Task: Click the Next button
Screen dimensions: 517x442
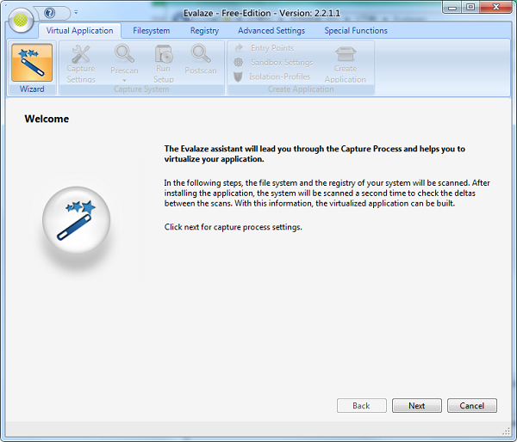Action: (x=417, y=406)
